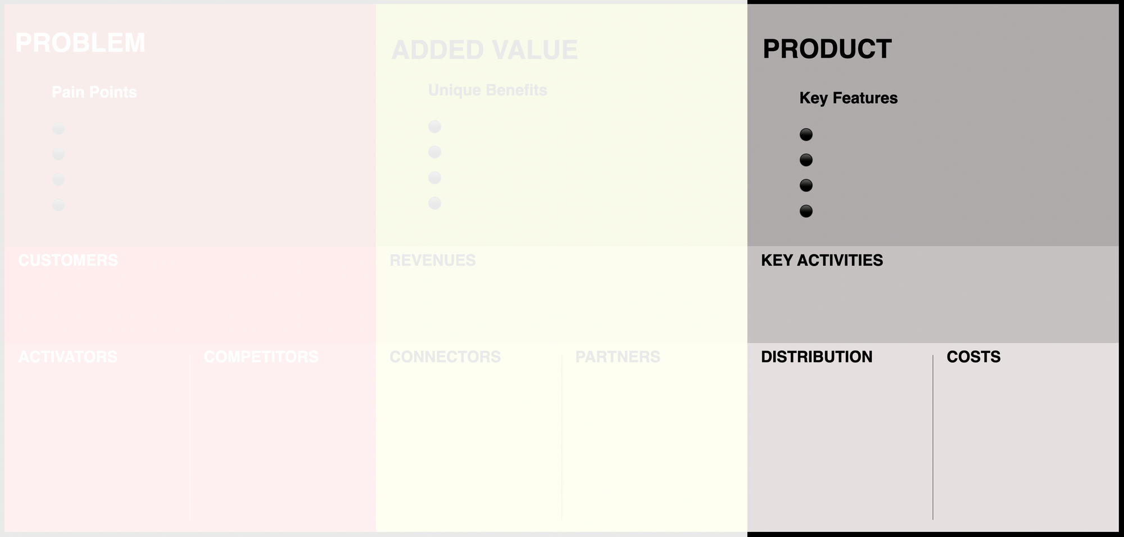
Task: Click the COSTS label
Action: [x=973, y=357]
